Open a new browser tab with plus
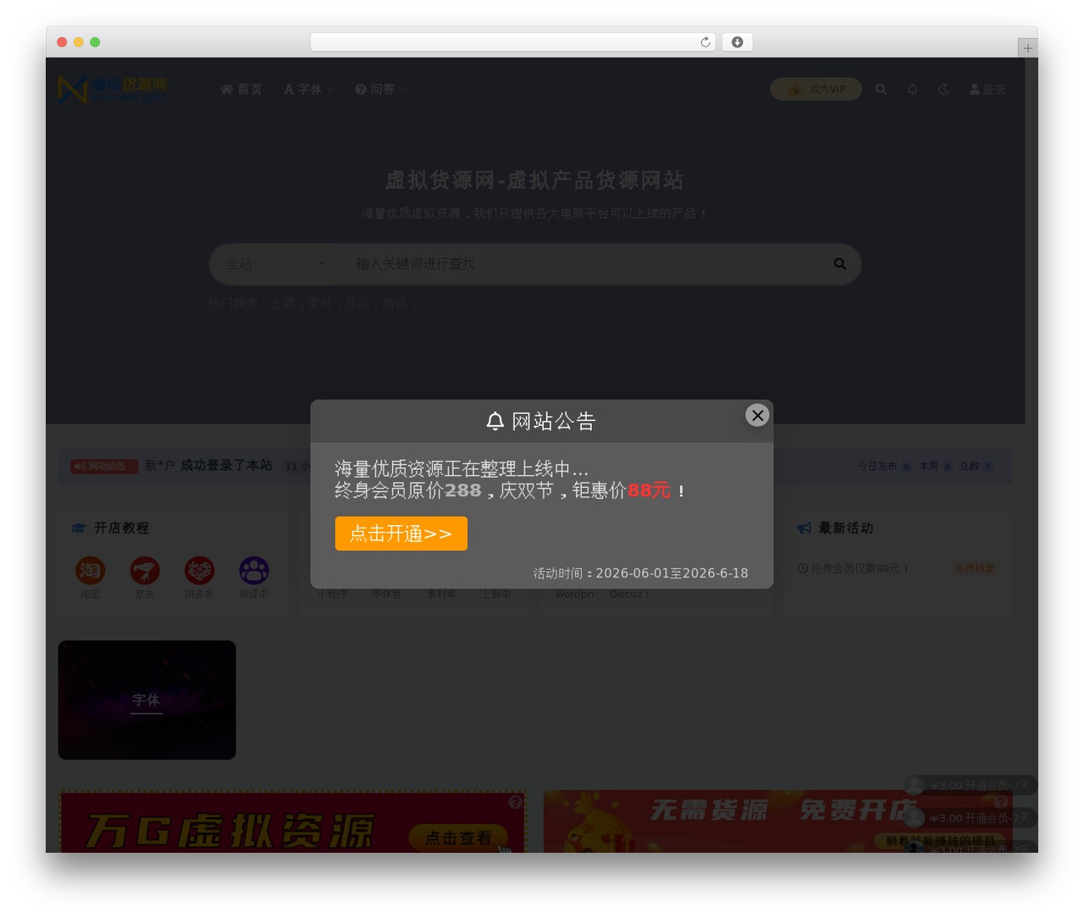Image resolution: width=1084 pixels, height=918 pixels. (1028, 48)
